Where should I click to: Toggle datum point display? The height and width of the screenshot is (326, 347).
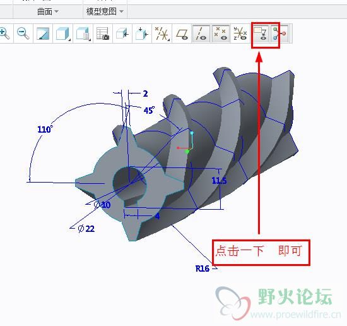(220, 33)
